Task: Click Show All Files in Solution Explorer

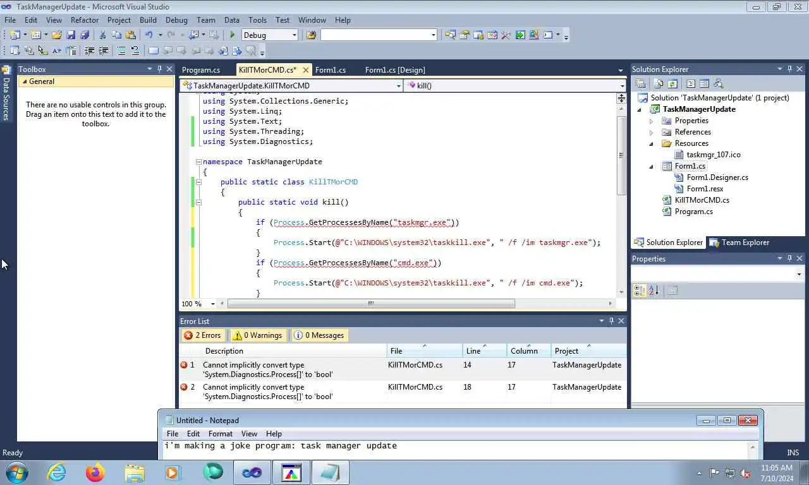Action: (x=659, y=84)
